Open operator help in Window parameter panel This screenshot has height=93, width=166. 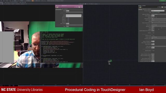tap(139, 7)
